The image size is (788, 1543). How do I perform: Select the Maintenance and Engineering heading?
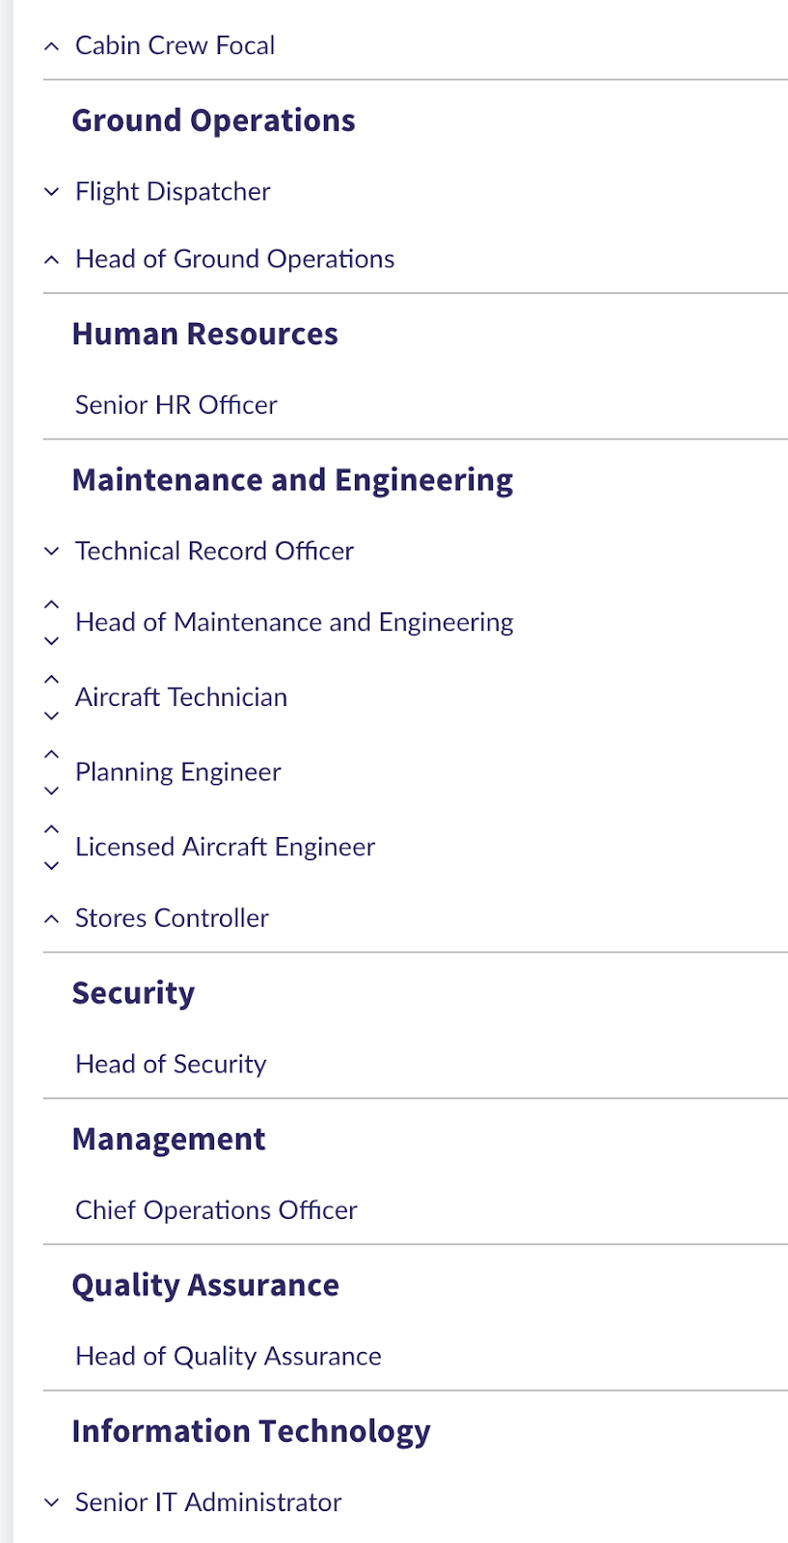point(292,480)
